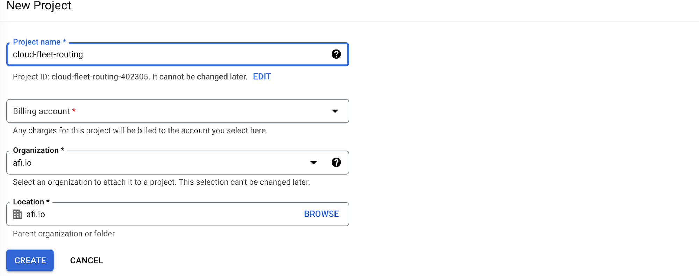
Task: Click the dropdown caret on Organization
Action: 314,162
